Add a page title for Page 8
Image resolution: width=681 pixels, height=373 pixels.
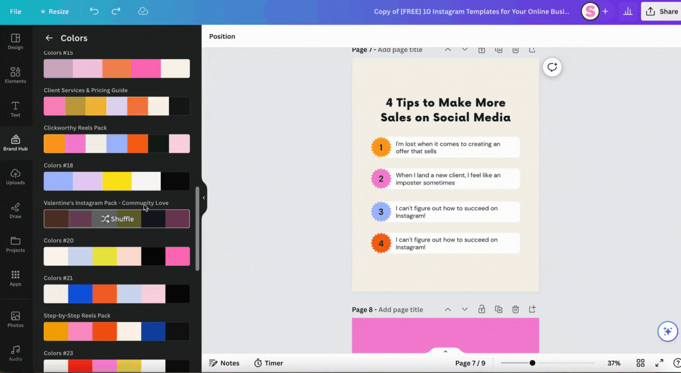(400, 310)
